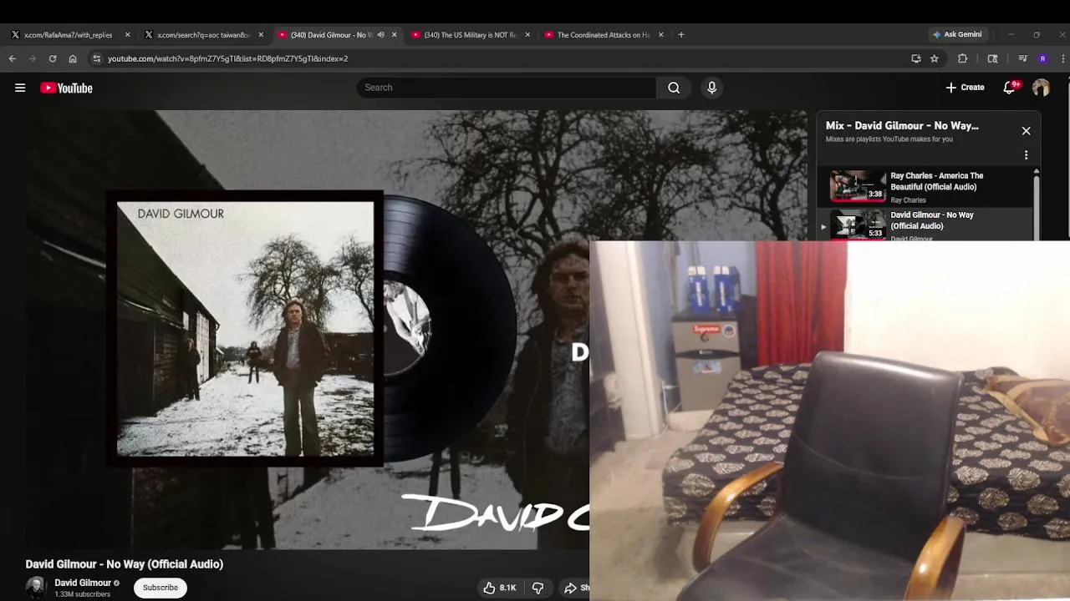Open YouTube notifications bell
The height and width of the screenshot is (601, 1070).
click(1009, 88)
